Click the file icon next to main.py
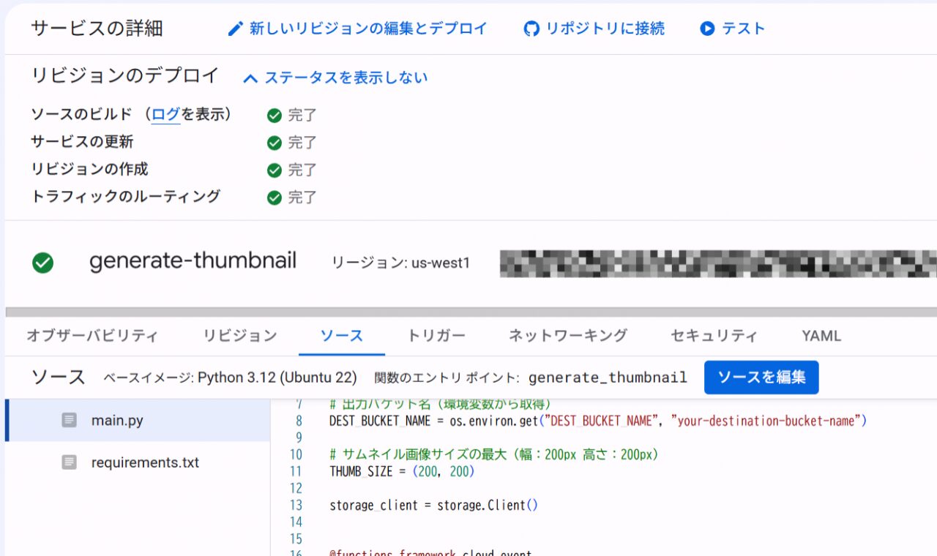This screenshot has width=937, height=556. pyautogui.click(x=70, y=420)
